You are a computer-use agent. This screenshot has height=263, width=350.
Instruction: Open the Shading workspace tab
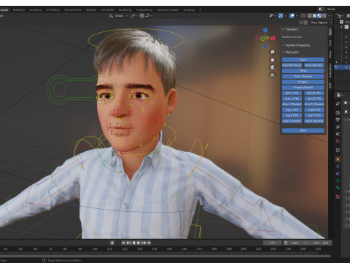91,10
